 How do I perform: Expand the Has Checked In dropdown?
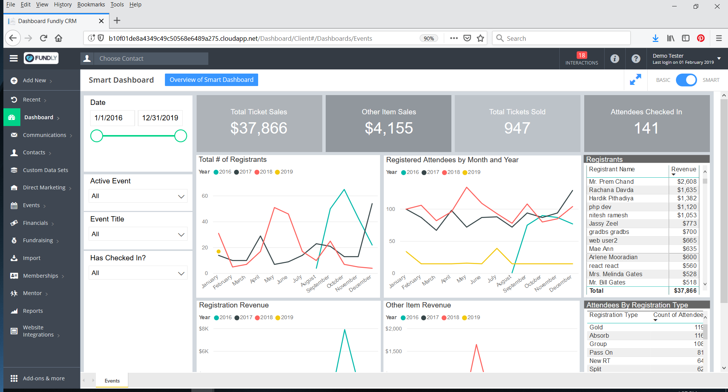(138, 273)
